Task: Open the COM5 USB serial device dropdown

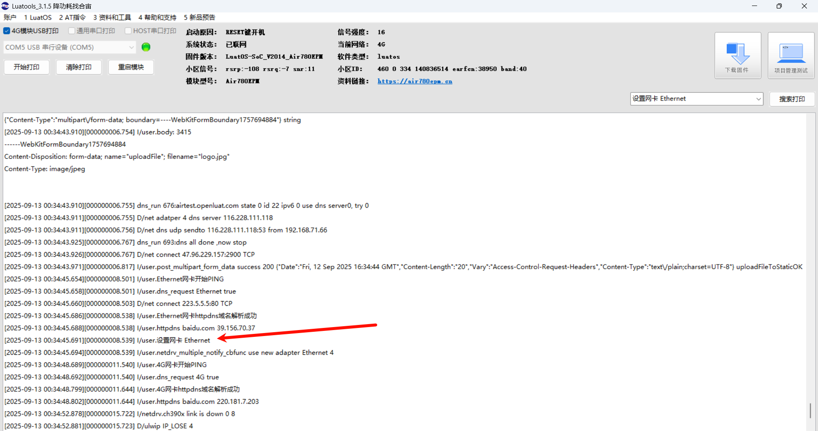Action: coord(69,47)
